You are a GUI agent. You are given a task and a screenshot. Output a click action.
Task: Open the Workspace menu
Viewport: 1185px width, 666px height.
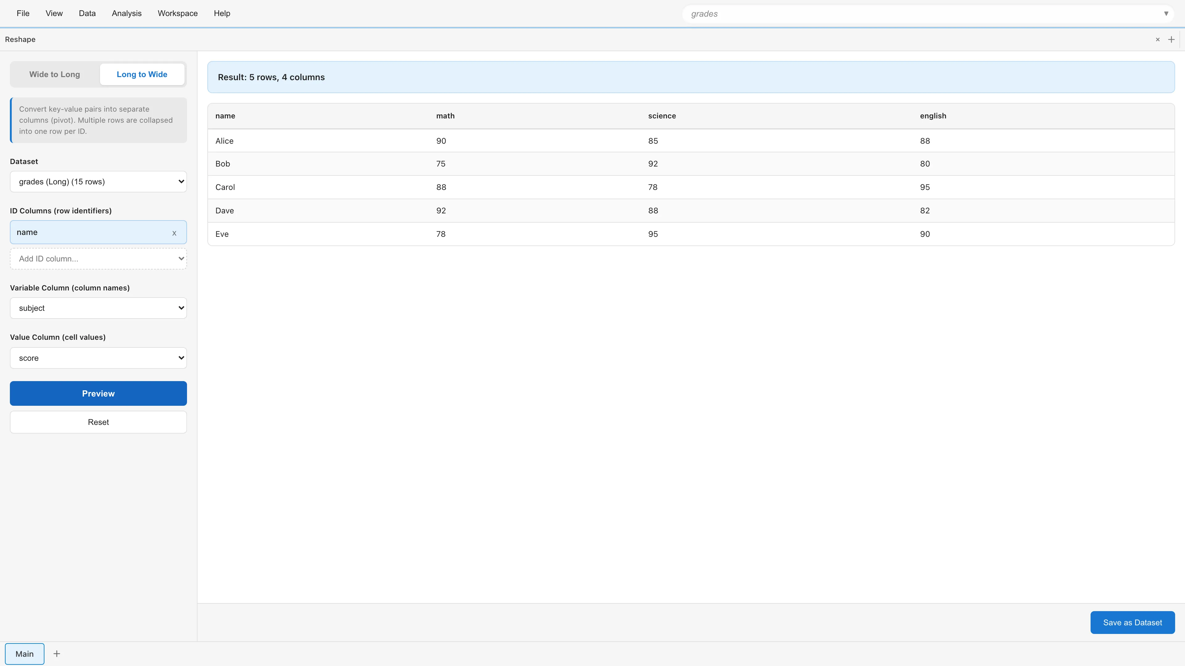[177, 13]
